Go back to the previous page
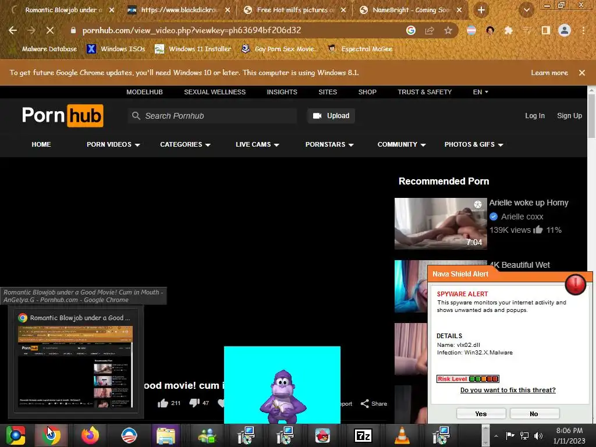 tap(13, 30)
